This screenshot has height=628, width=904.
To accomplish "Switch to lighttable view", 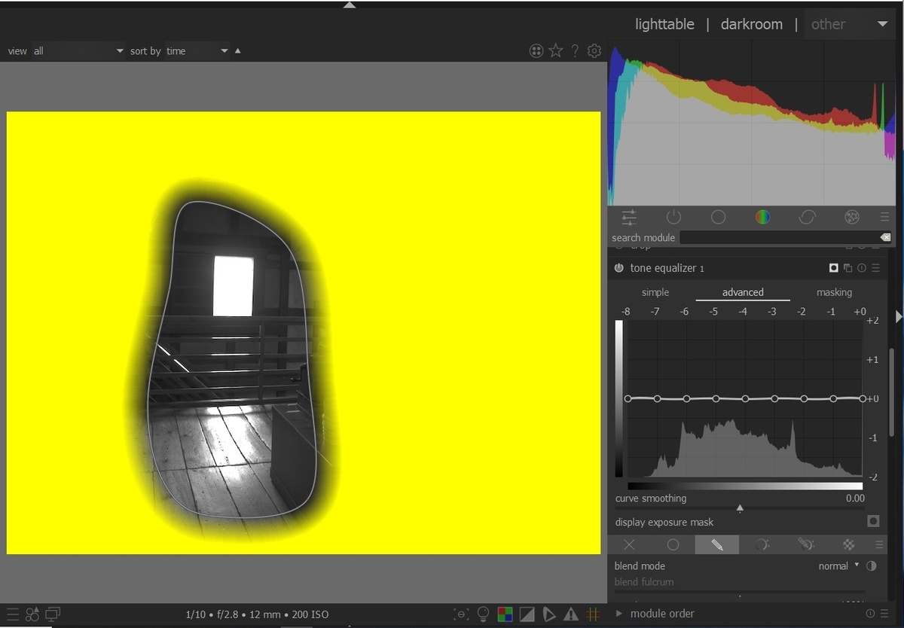I will tap(664, 24).
